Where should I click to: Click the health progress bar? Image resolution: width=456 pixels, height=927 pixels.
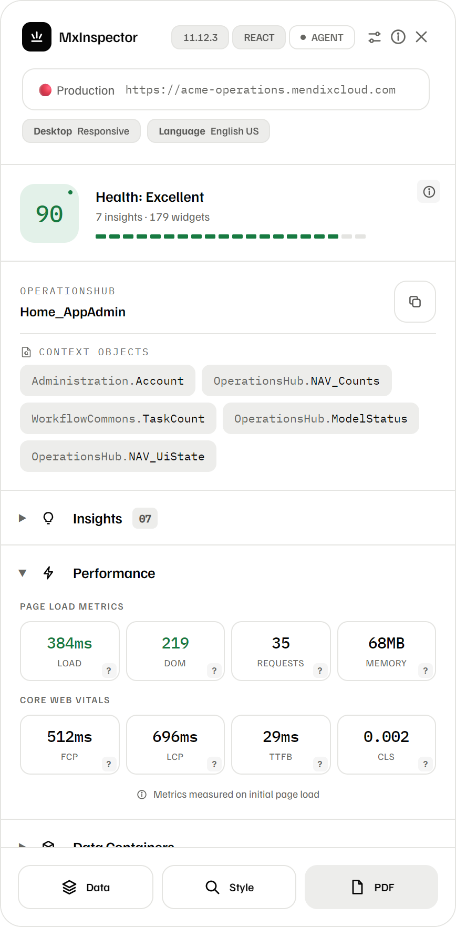coord(231,236)
